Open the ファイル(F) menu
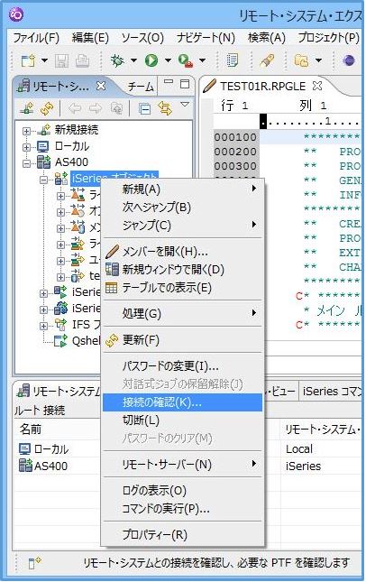Image resolution: width=366 pixels, height=582 pixels. (36, 38)
